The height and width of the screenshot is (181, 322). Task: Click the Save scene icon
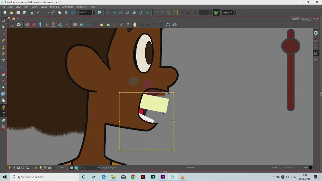coord(18,13)
